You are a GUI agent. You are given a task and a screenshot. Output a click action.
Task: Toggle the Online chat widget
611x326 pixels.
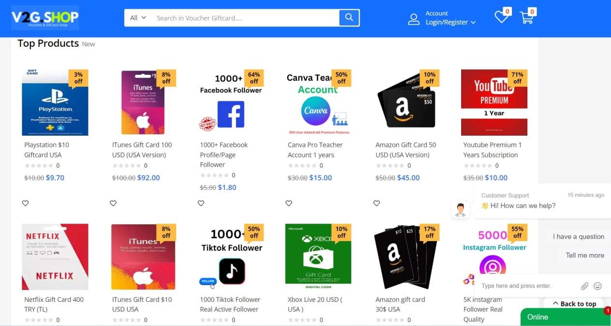[x=566, y=317]
